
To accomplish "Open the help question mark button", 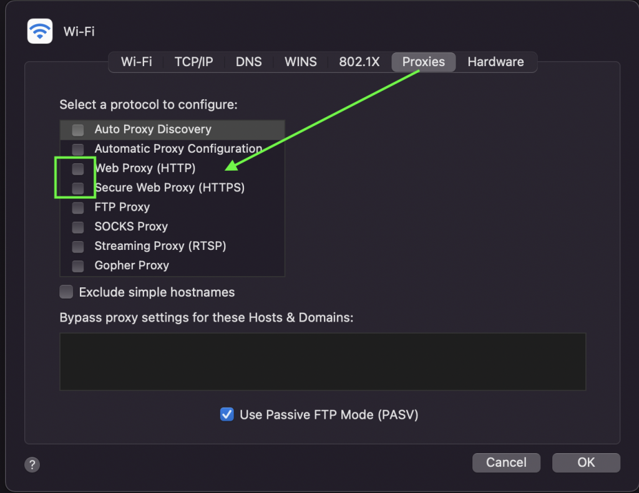I will tap(32, 464).
